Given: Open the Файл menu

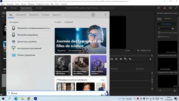Looking at the screenshot, I should (3, 4).
